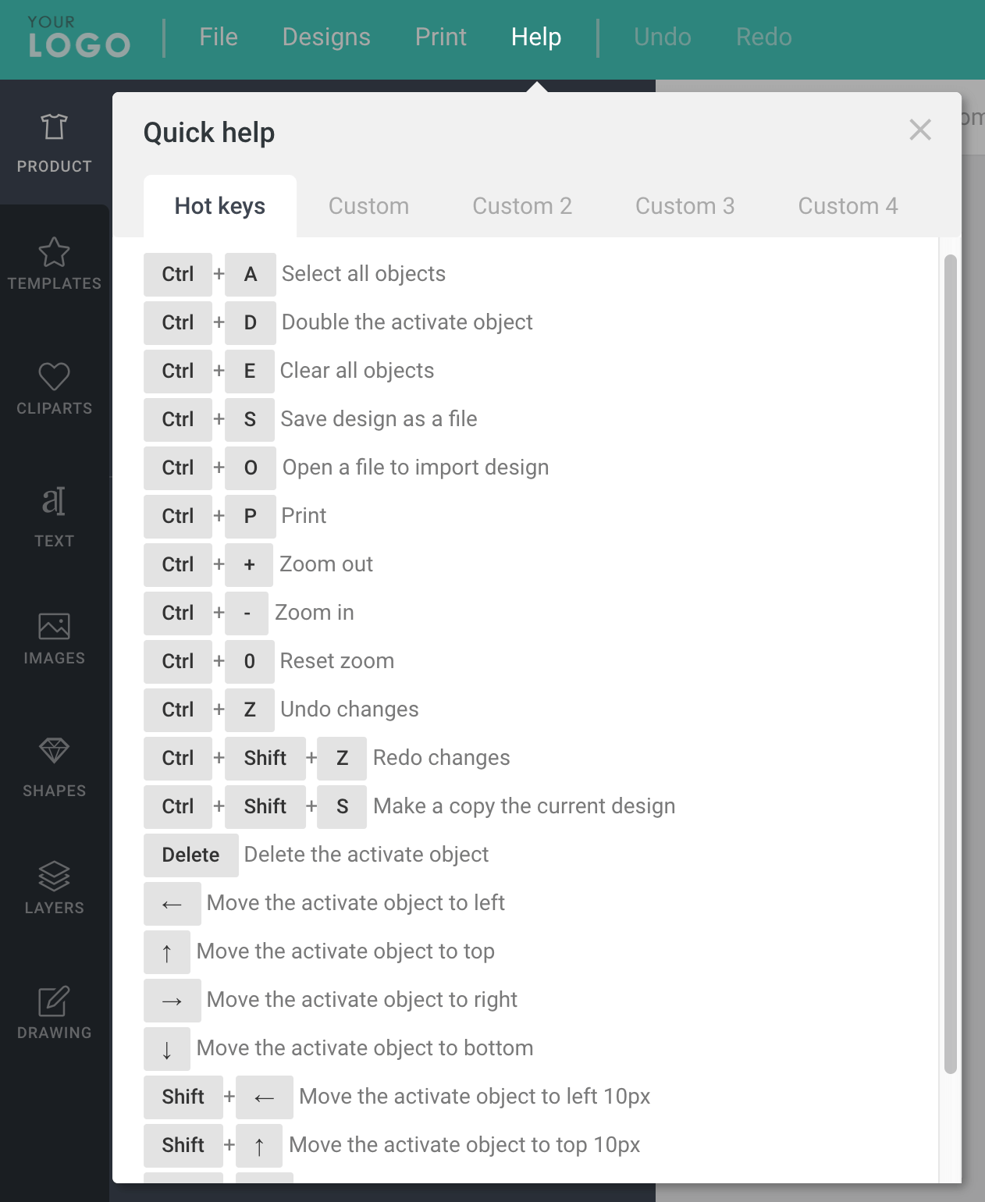Close the Quick help dialog

(x=920, y=130)
